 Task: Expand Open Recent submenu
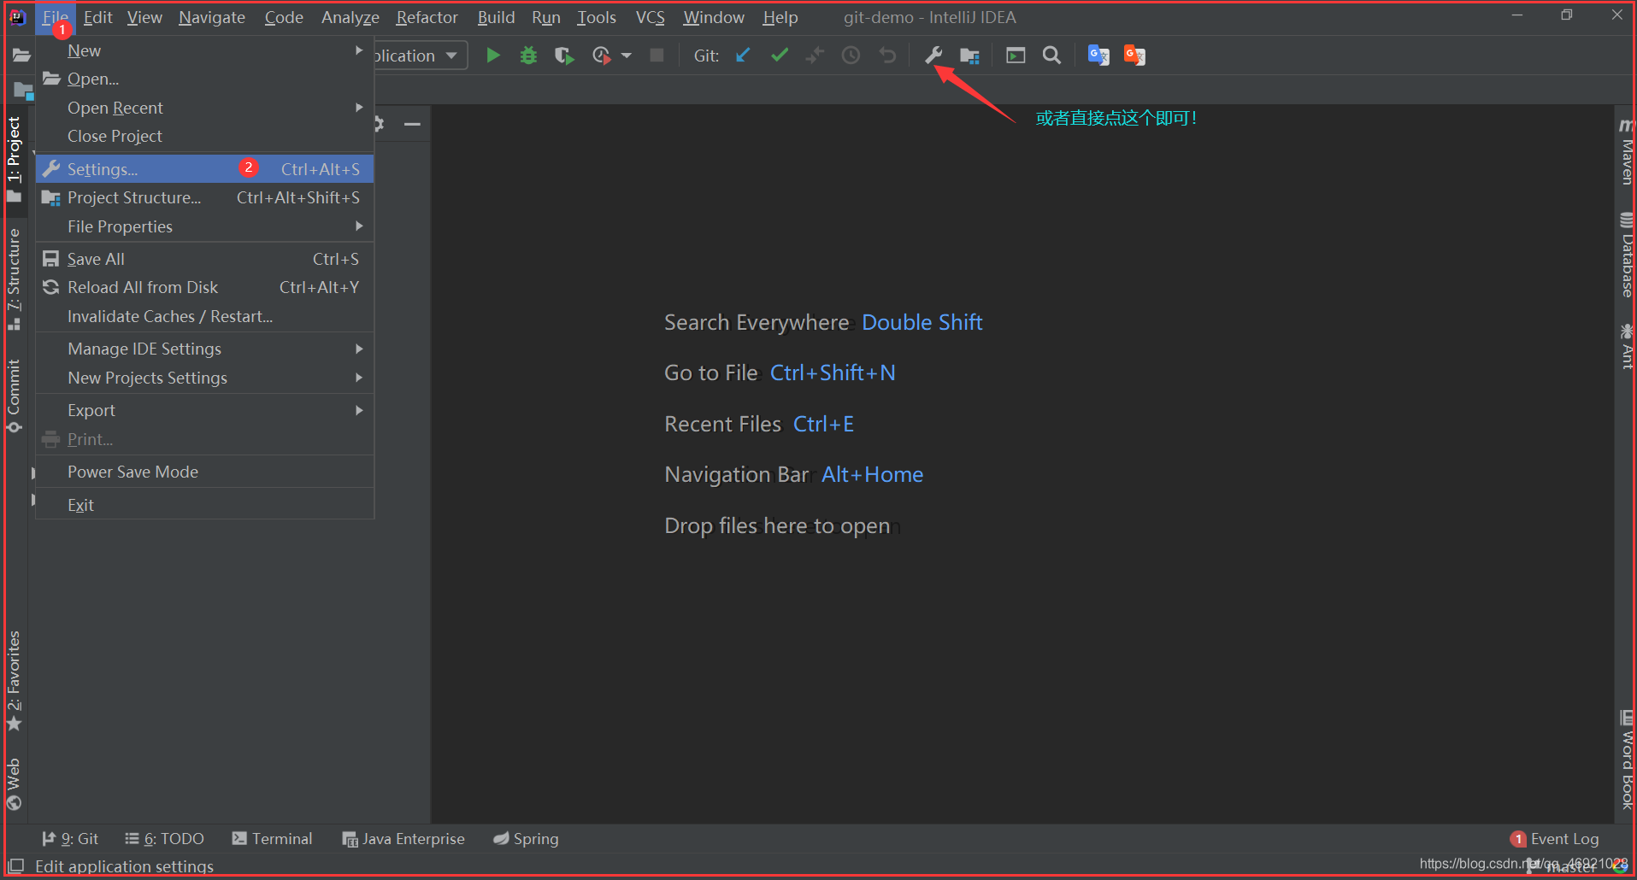pyautogui.click(x=205, y=108)
